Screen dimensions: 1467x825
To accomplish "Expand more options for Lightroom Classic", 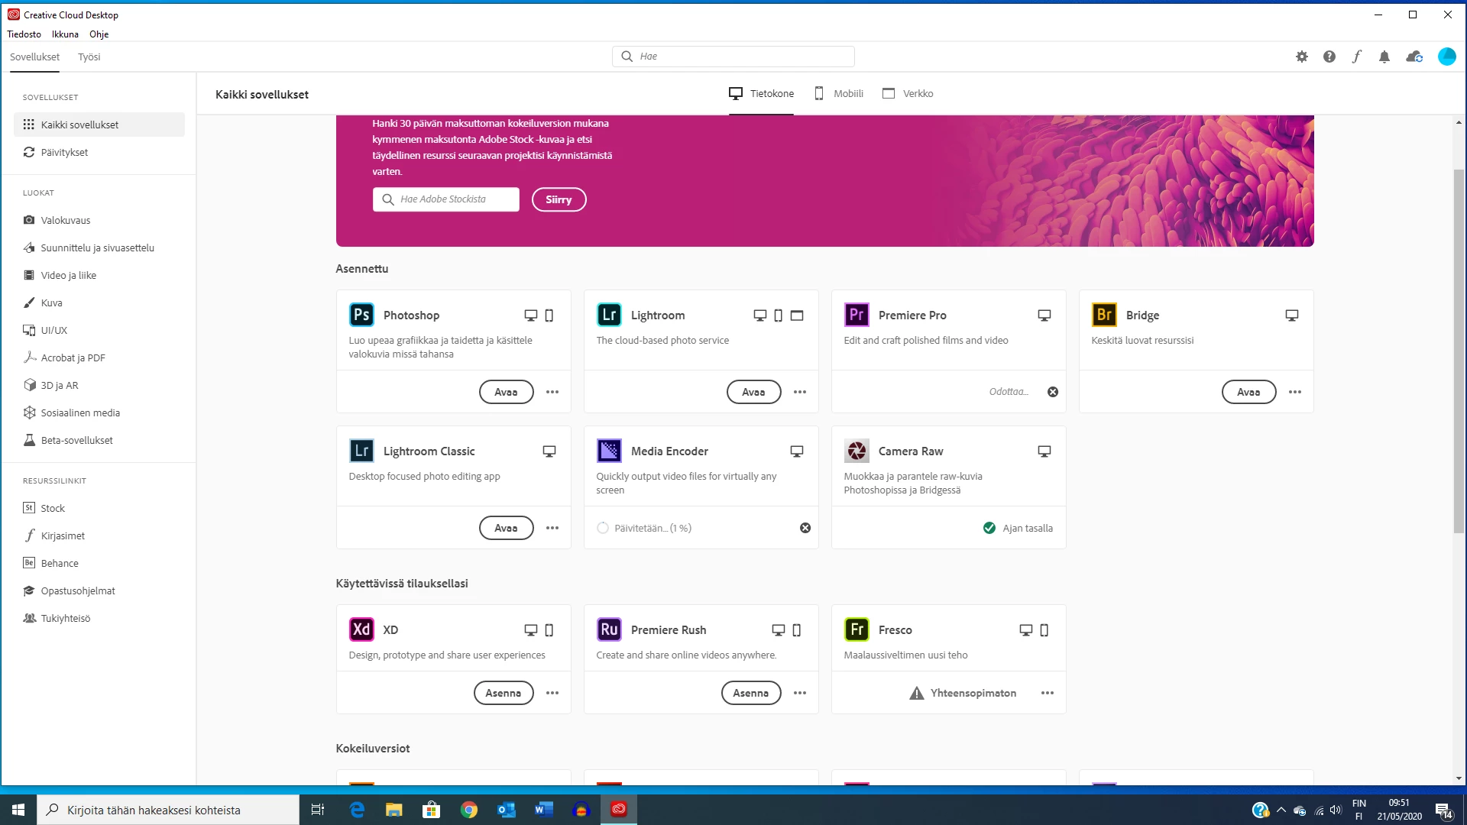I will tap(552, 528).
